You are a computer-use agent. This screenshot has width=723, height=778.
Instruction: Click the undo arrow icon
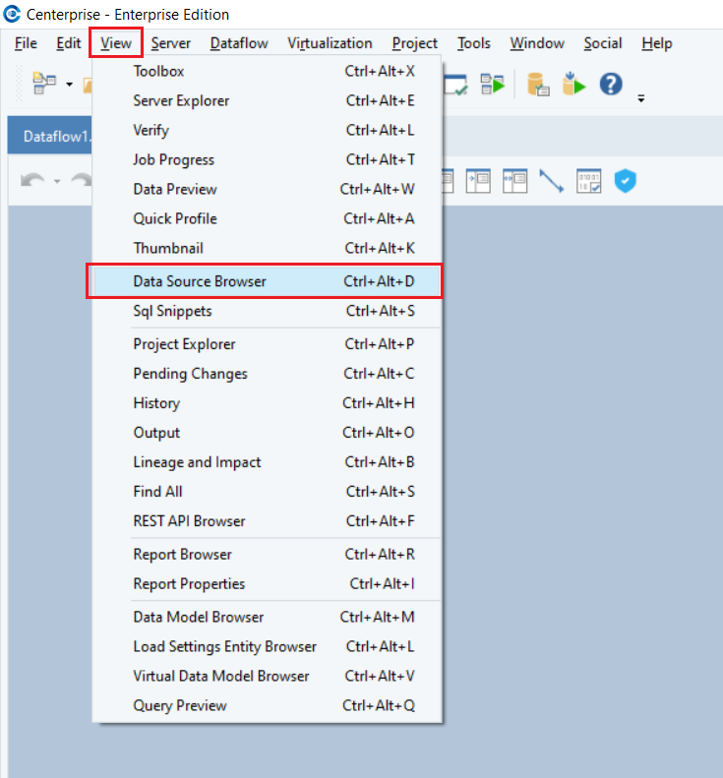coord(32,181)
